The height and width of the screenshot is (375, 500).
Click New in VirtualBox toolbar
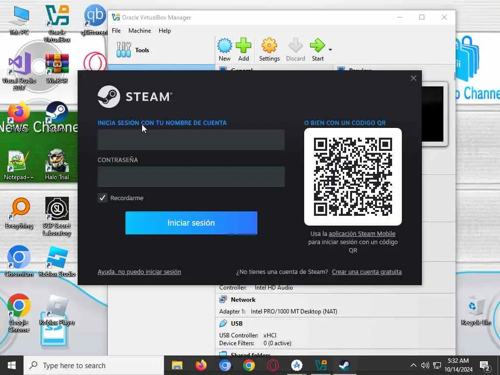click(x=225, y=49)
